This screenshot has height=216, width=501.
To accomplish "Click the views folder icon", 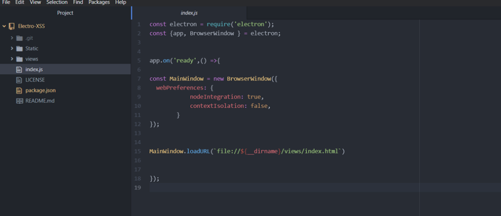I will click(x=20, y=59).
